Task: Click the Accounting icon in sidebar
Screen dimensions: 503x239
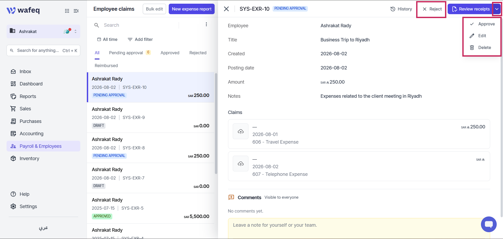Action: 13,134
